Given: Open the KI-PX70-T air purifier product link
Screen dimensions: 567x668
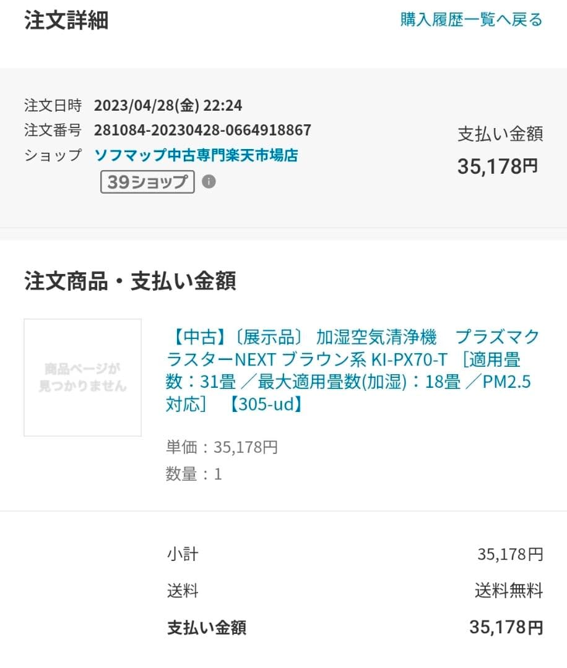Looking at the screenshot, I should [x=353, y=370].
